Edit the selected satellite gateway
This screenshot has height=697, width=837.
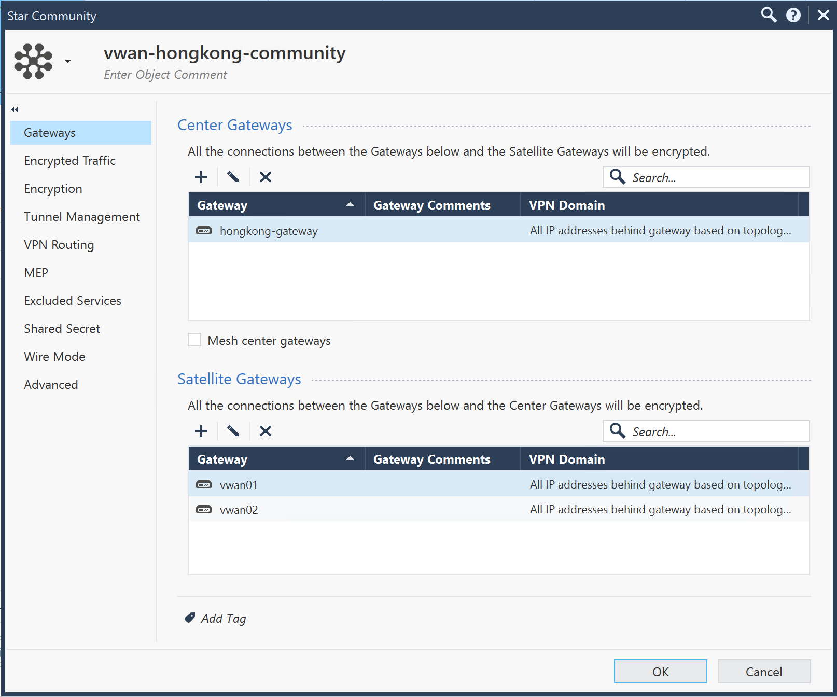pyautogui.click(x=233, y=431)
